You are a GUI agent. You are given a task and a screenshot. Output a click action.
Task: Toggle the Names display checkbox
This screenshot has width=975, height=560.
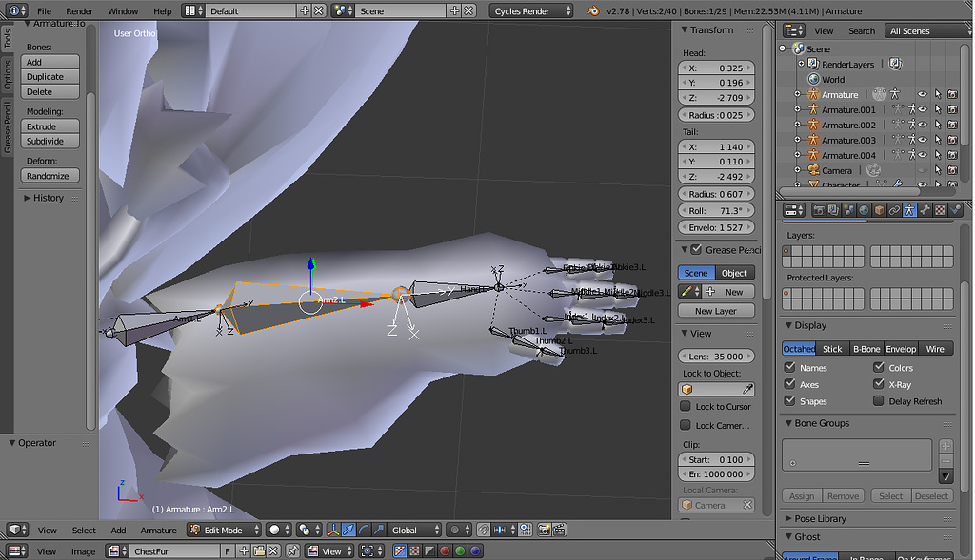(789, 368)
